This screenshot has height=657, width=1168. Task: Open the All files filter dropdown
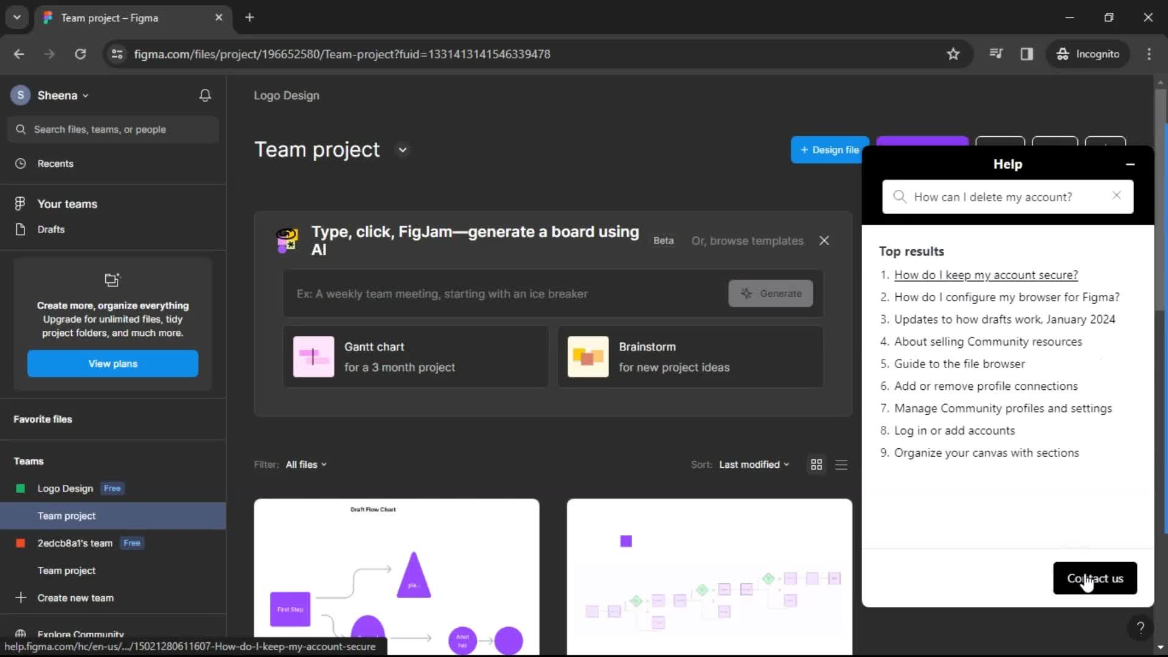307,465
